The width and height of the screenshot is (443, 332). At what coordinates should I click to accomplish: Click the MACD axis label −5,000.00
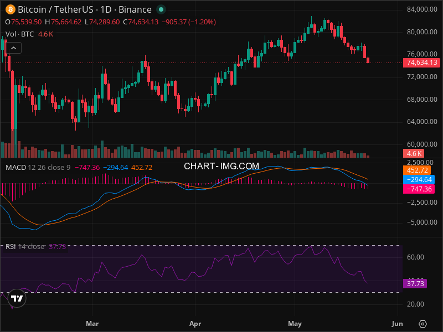[422, 222]
